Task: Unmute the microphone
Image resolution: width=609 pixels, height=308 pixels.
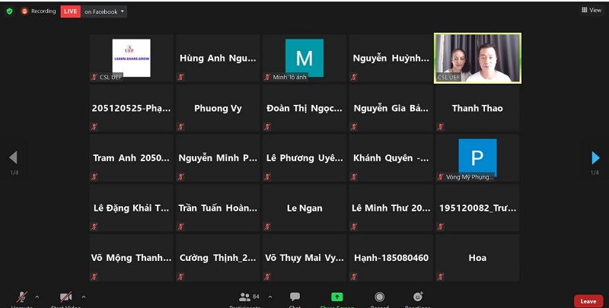Action: 23,297
